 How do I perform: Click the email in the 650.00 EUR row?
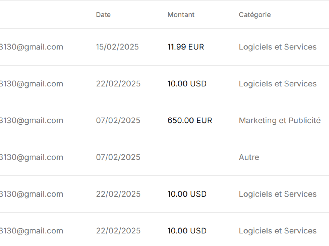coord(32,121)
